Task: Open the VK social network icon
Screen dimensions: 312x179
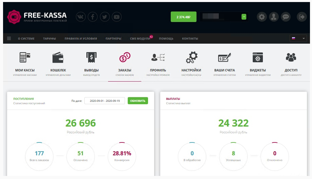Action: pos(81,17)
